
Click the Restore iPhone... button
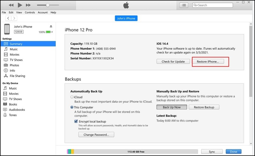[x=208, y=61]
